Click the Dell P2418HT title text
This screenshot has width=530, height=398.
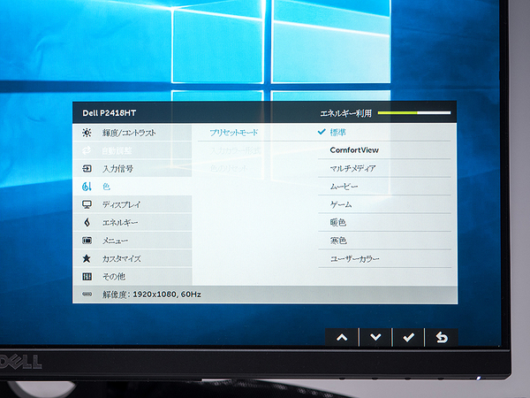click(x=110, y=113)
